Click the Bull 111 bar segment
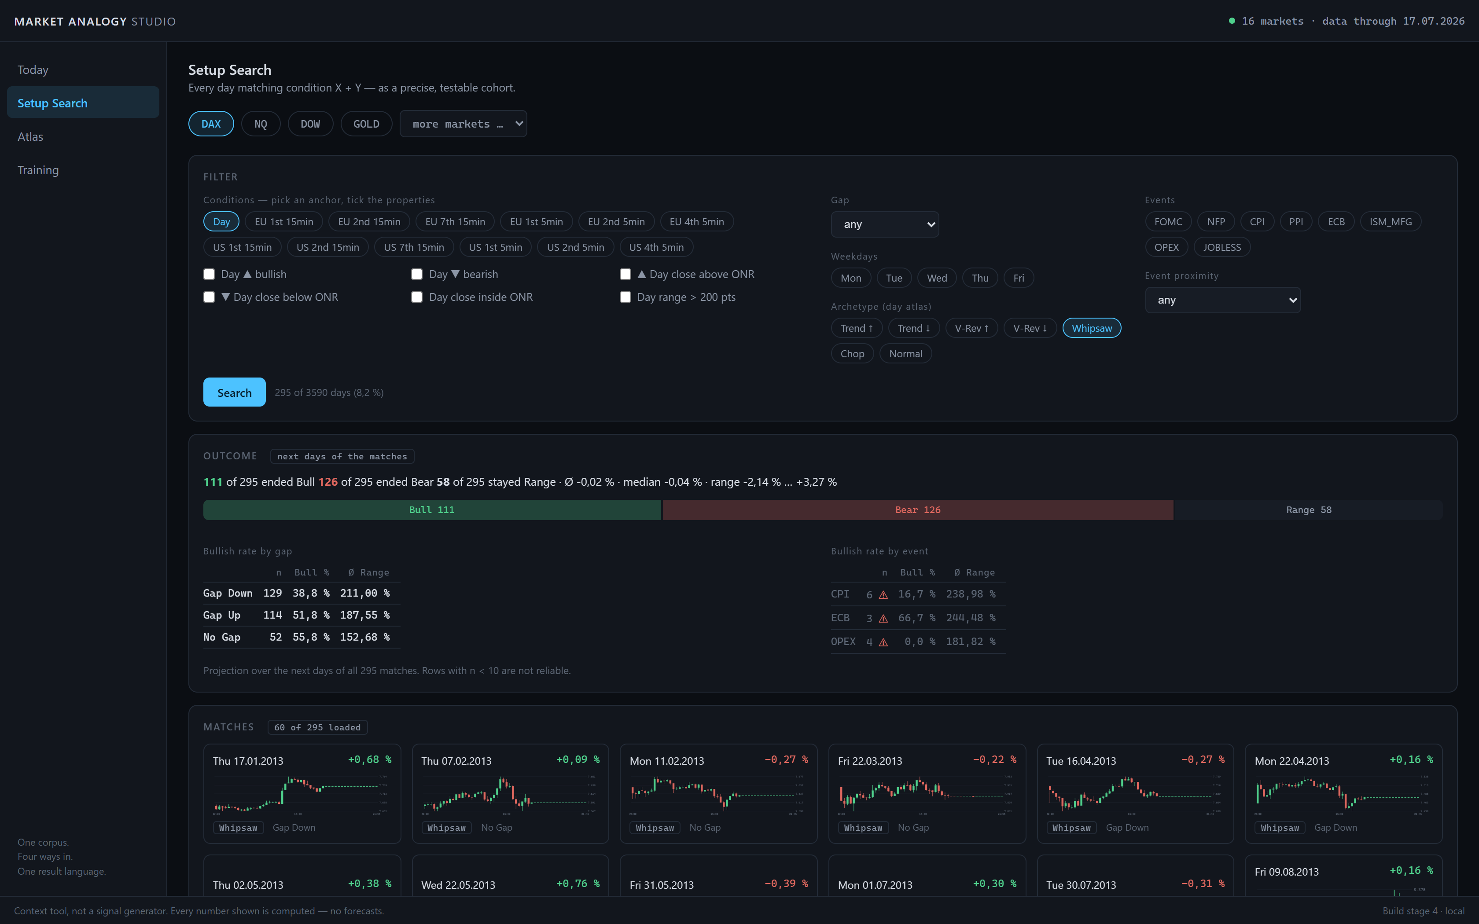 pyautogui.click(x=432, y=510)
